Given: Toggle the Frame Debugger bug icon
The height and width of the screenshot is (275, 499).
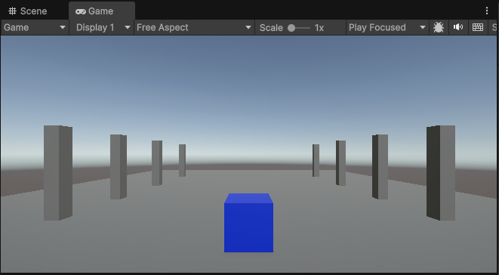Looking at the screenshot, I should coord(439,27).
